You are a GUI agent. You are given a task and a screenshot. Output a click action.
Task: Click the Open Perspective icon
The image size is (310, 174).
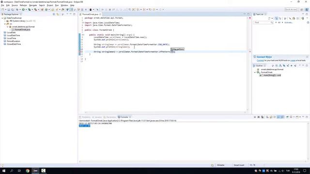point(302,10)
